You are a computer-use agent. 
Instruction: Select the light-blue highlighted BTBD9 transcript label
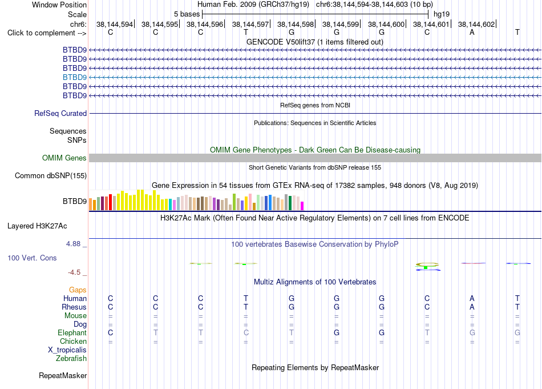[75, 77]
